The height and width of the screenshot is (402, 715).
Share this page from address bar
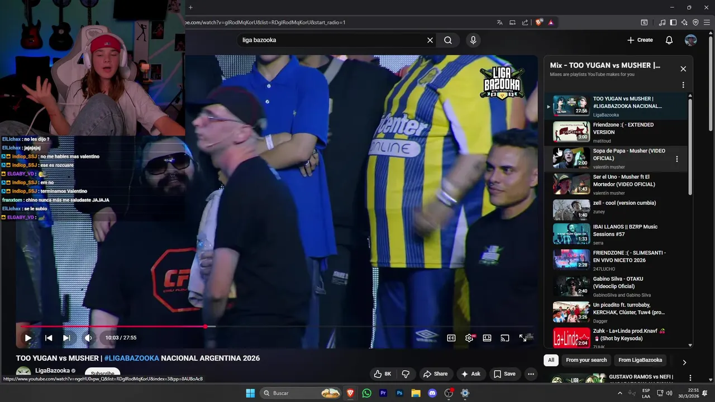pyautogui.click(x=525, y=22)
